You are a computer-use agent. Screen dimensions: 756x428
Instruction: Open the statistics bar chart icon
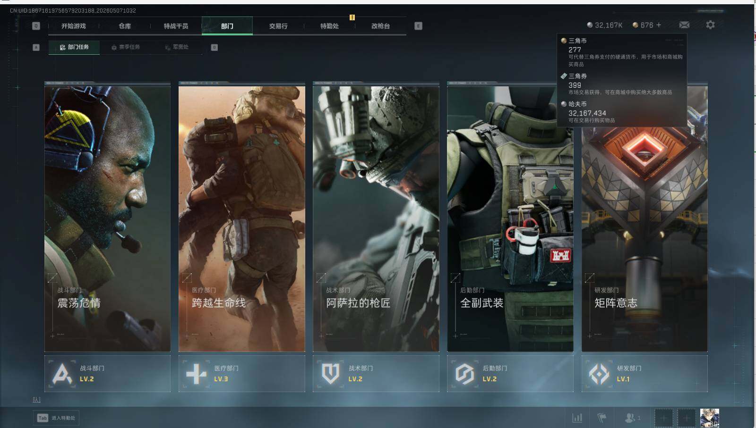[577, 418]
